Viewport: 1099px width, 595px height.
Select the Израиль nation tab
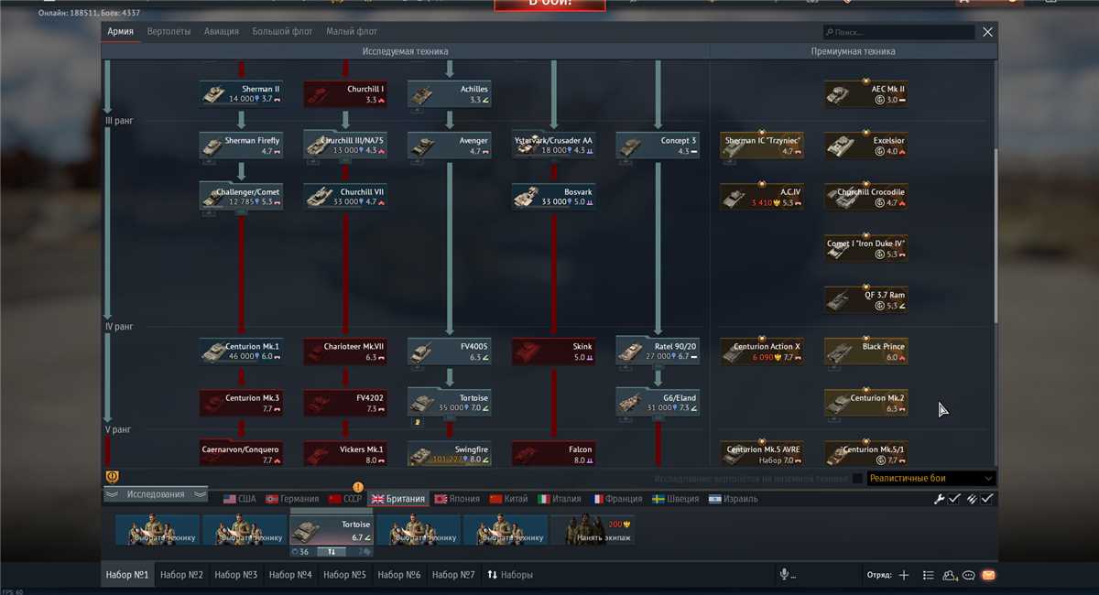(x=734, y=499)
